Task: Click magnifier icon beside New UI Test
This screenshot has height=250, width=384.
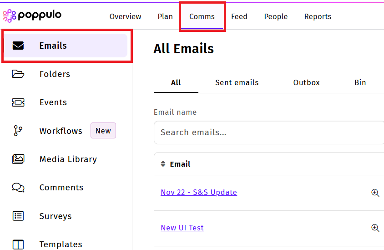Action: click(x=375, y=228)
